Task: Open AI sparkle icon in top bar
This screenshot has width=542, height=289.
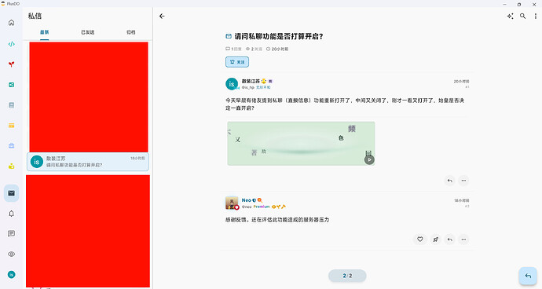Action: (510, 16)
